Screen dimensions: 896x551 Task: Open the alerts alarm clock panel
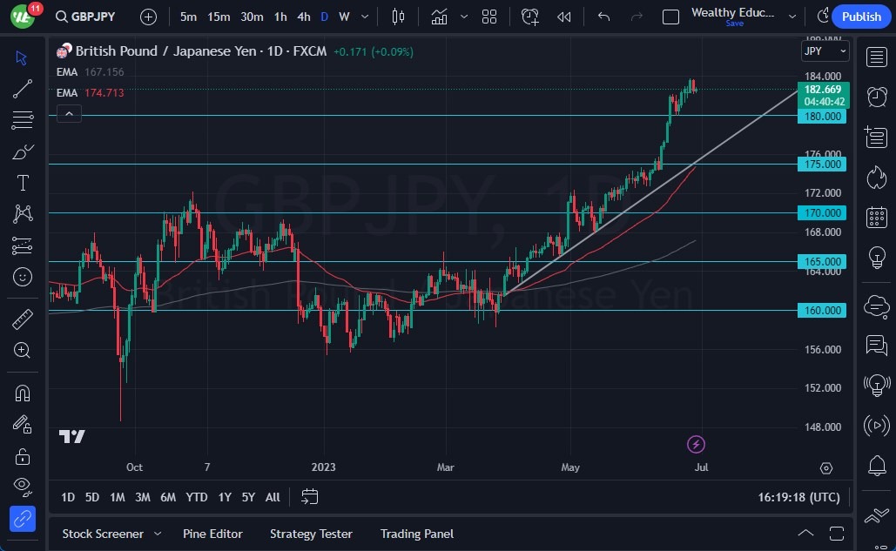876,97
